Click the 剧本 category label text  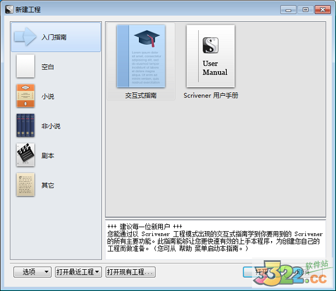coord(48,156)
